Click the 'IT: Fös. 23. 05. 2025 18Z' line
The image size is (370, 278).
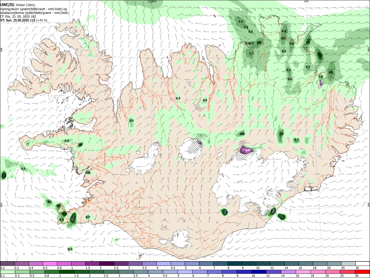(18, 17)
